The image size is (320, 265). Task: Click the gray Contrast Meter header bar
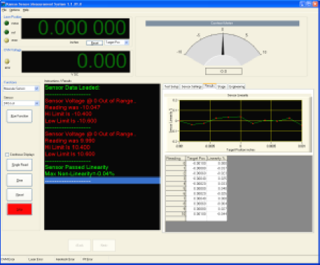click(223, 23)
